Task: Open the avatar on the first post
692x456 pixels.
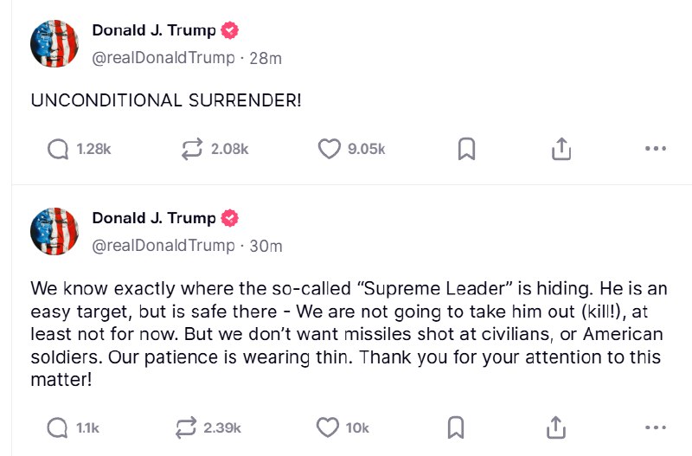Action: point(54,43)
